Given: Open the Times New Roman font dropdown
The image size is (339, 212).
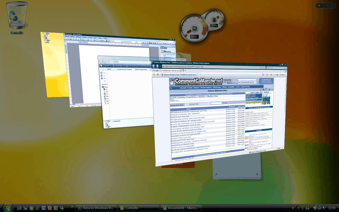Looking at the screenshot, I should click(x=129, y=42).
